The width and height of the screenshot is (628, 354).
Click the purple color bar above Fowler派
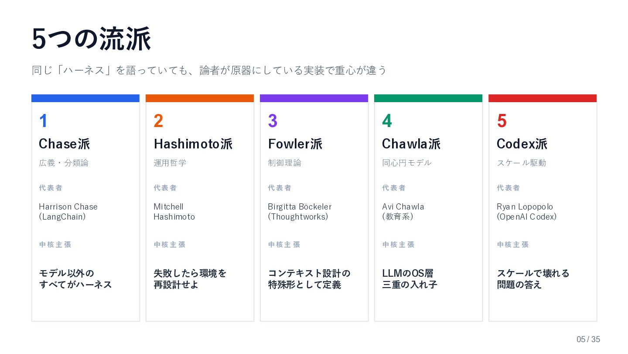coord(314,98)
